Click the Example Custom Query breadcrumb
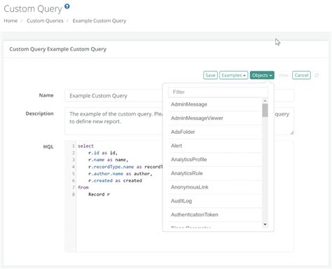Viewport: 332px width, 269px height. (99, 21)
